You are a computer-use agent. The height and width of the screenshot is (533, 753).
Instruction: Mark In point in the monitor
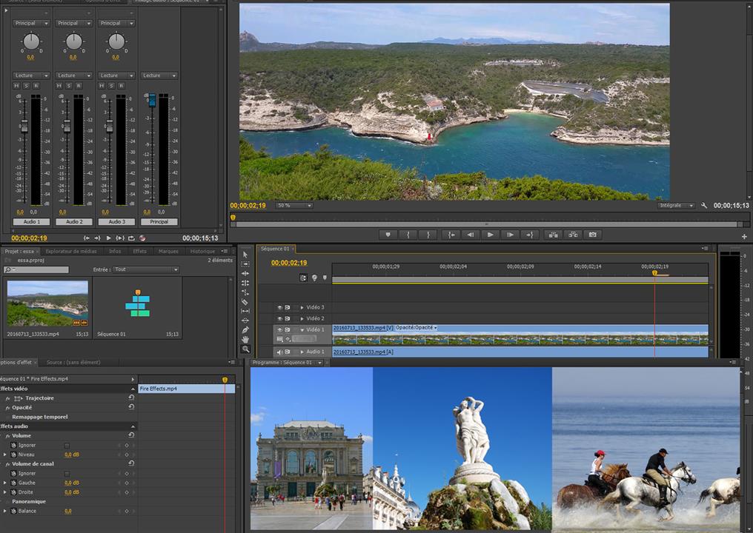(x=408, y=235)
